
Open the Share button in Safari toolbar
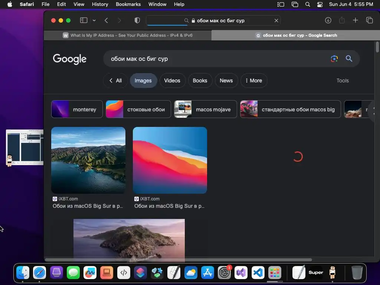click(342, 20)
